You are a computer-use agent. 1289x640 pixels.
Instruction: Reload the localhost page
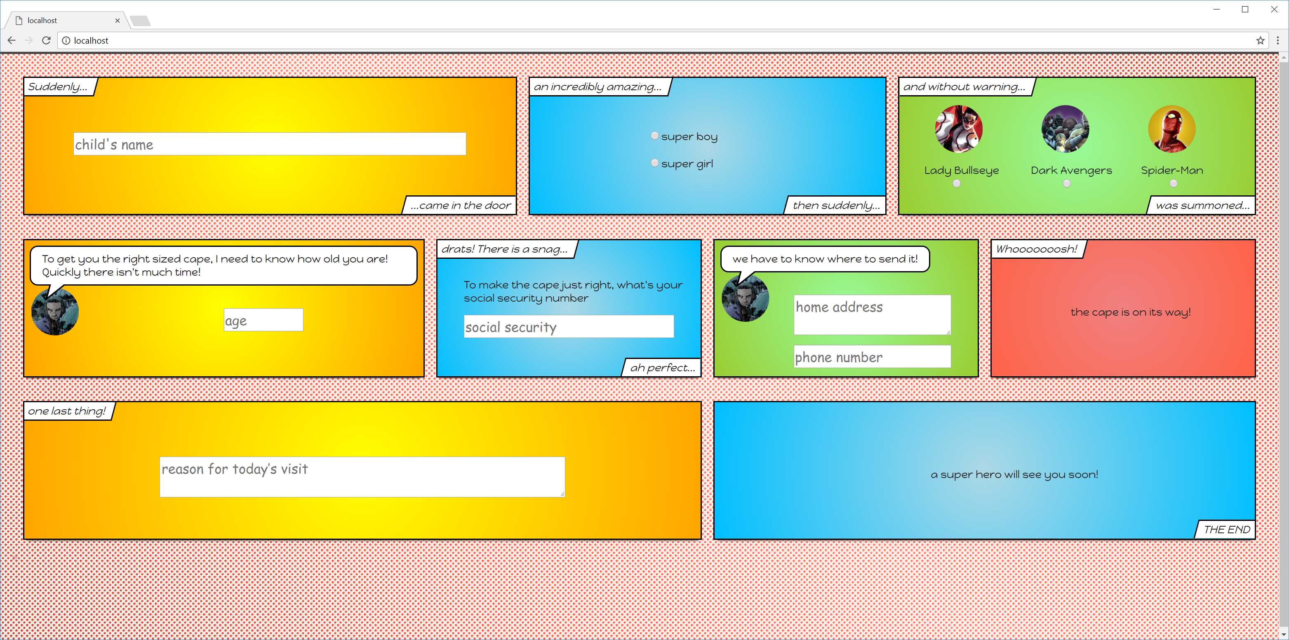pyautogui.click(x=46, y=40)
